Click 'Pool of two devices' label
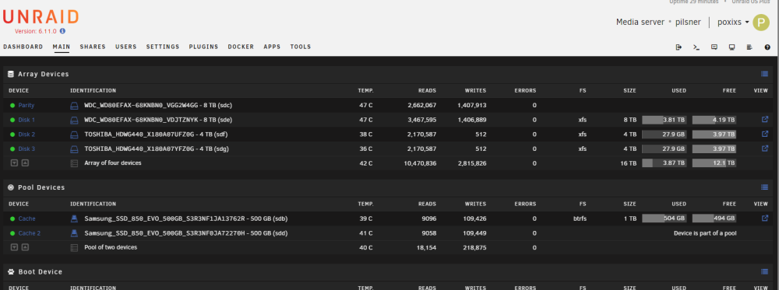This screenshot has height=290, width=779. coord(111,247)
